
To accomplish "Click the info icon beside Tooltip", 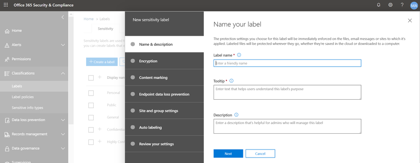I will coord(231,80).
